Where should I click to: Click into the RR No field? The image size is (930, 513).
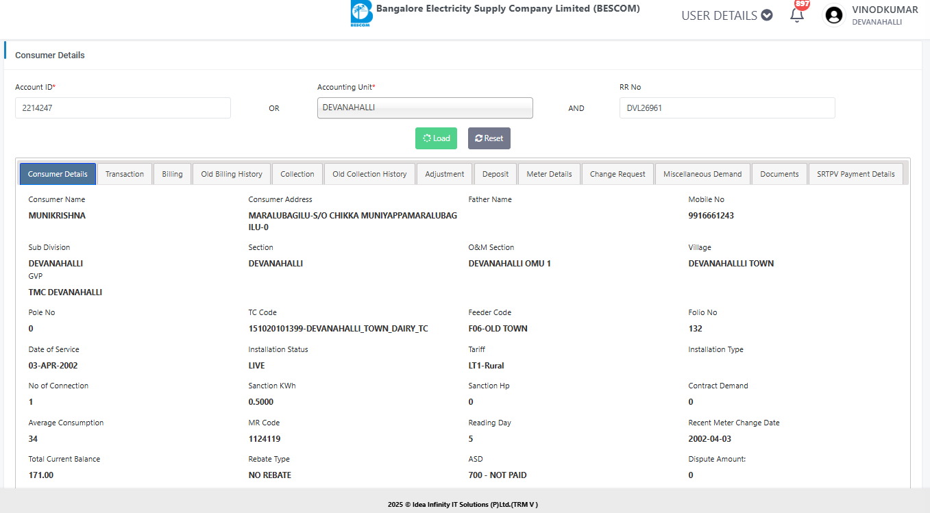pos(726,108)
